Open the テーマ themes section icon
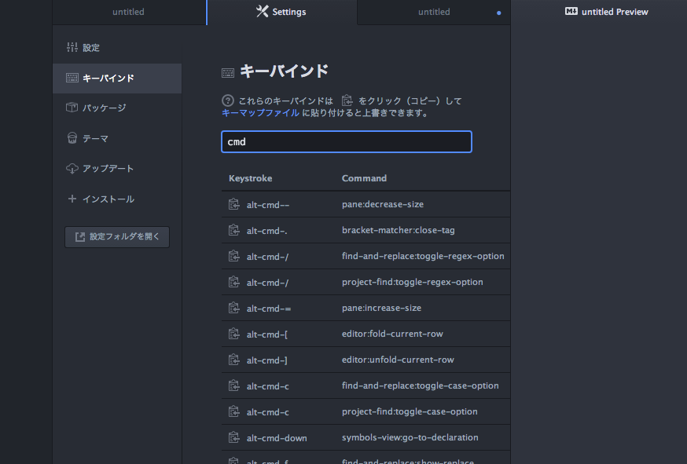This screenshot has width=687, height=464. 72,138
